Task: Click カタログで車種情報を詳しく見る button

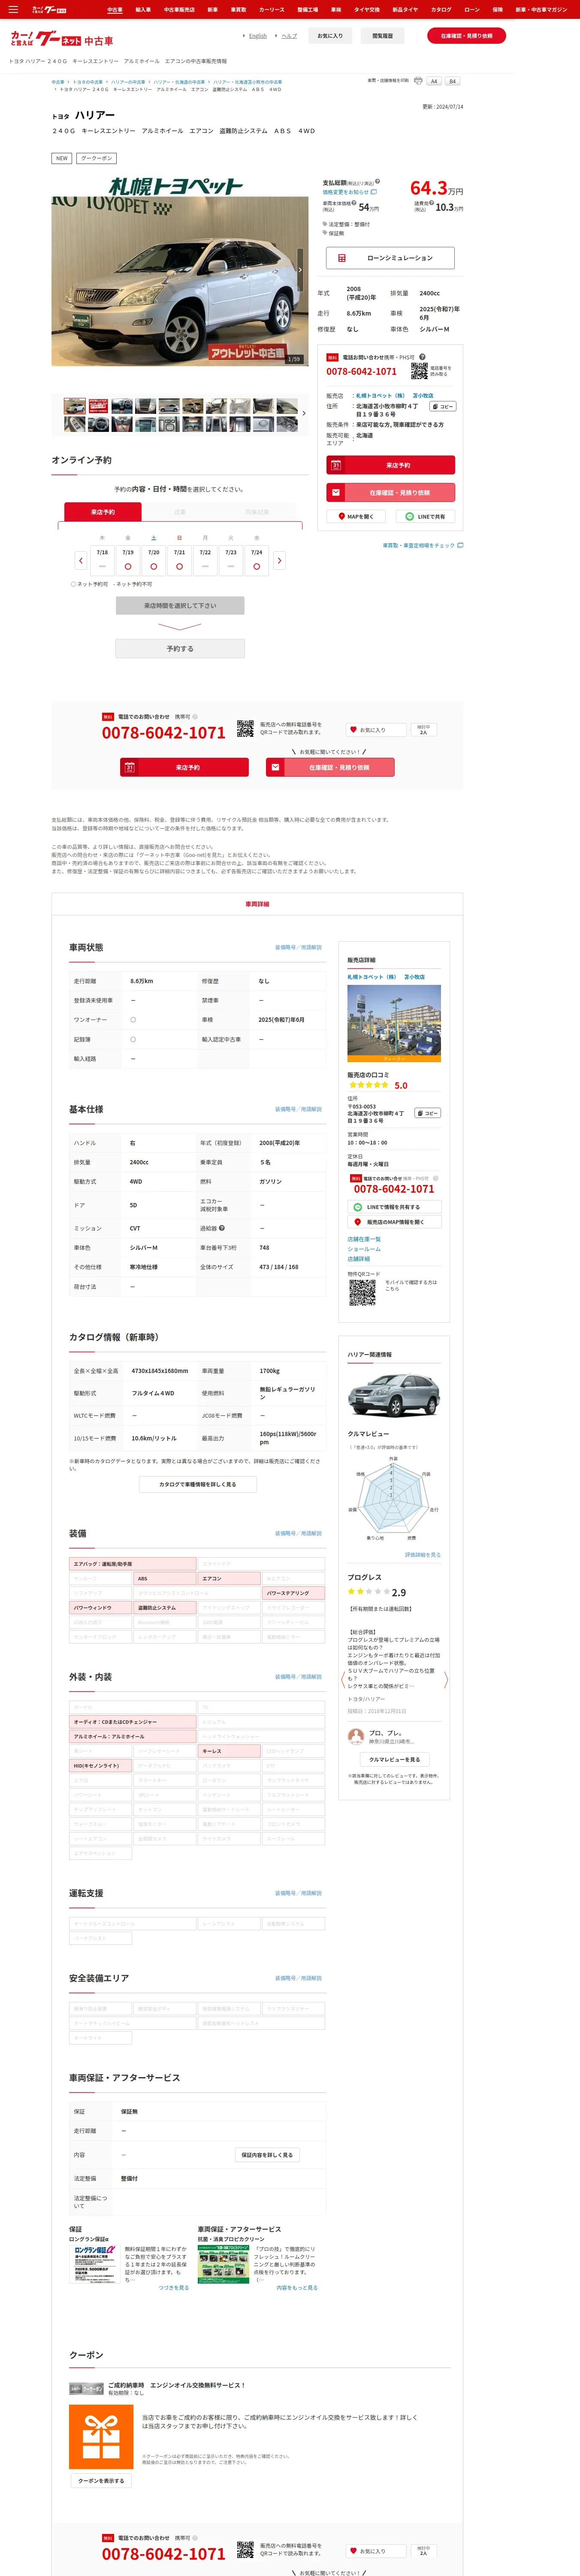Action: click(198, 1484)
